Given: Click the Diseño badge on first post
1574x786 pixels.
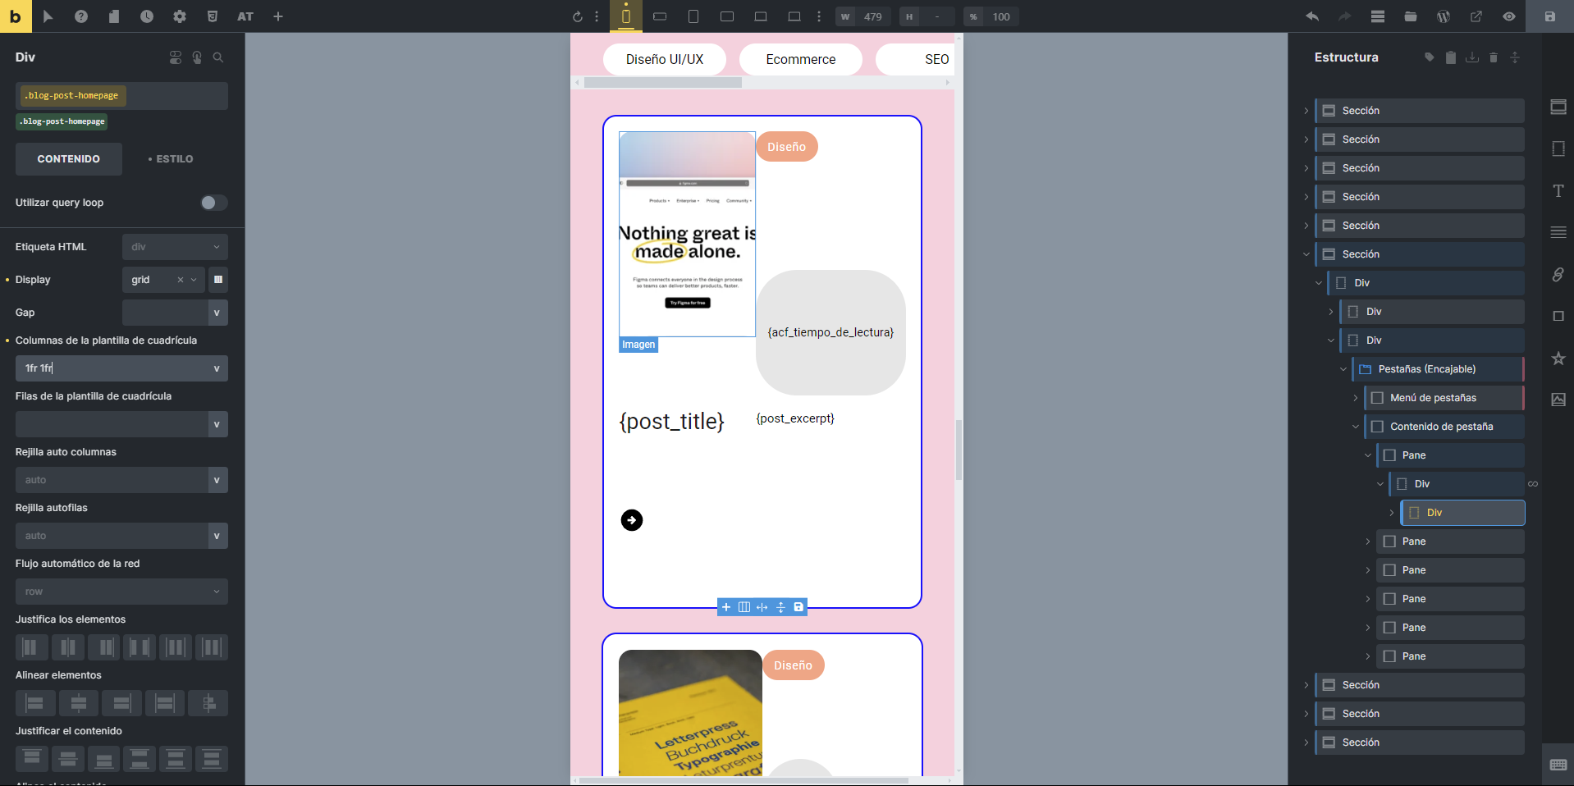Looking at the screenshot, I should (787, 147).
